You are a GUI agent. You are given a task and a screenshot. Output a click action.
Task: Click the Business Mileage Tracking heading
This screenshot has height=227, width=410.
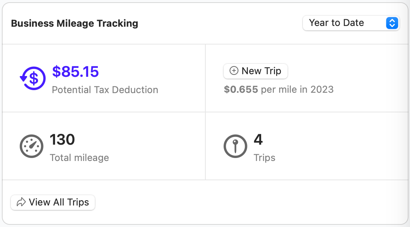(74, 23)
